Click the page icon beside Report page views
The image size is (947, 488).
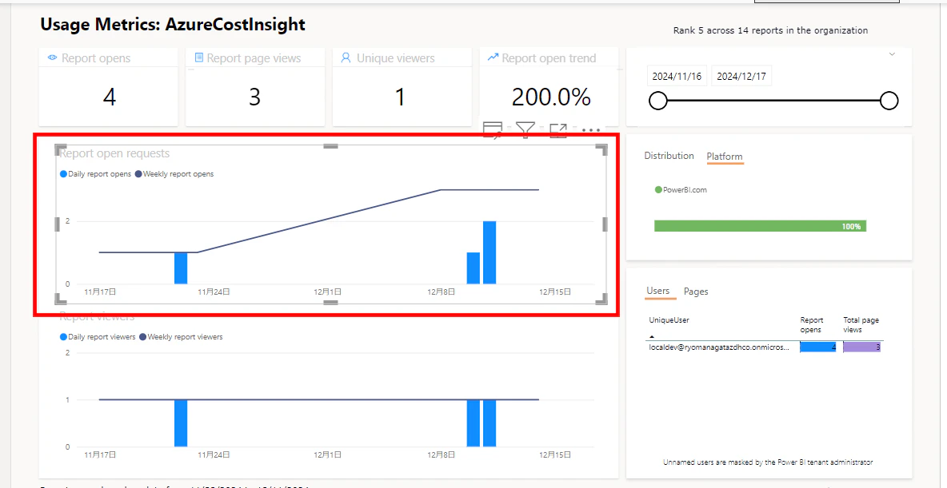[x=198, y=58]
